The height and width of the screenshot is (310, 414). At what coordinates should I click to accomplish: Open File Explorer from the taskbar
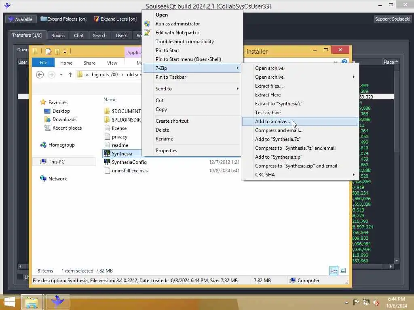(32, 302)
